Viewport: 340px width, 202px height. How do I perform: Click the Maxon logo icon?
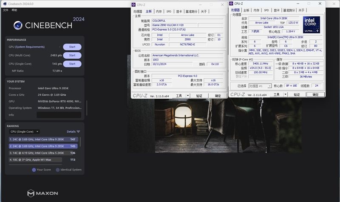click(31, 193)
